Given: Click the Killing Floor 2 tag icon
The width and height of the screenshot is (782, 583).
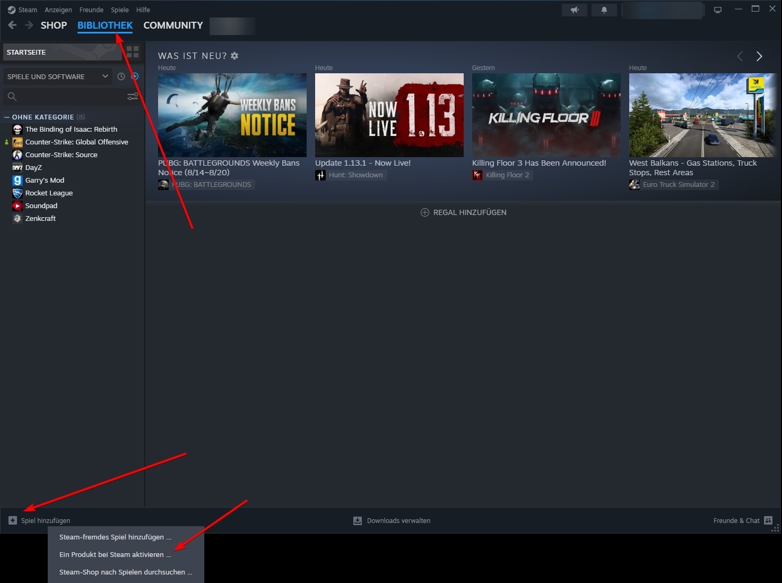Looking at the screenshot, I should [x=477, y=175].
